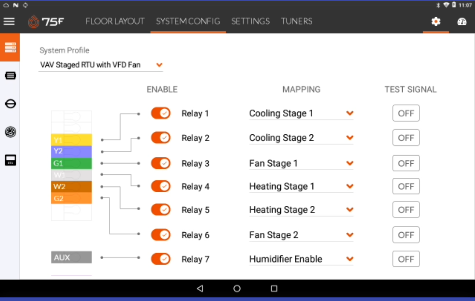The width and height of the screenshot is (475, 301).
Task: Click the OFF test button beside Humidifier Enable
Action: click(406, 259)
